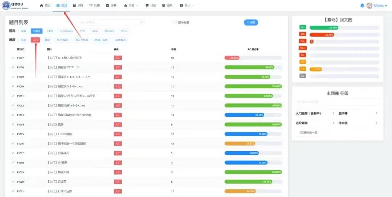Click the 入门 difficulty tag on P1008 row

118,67
